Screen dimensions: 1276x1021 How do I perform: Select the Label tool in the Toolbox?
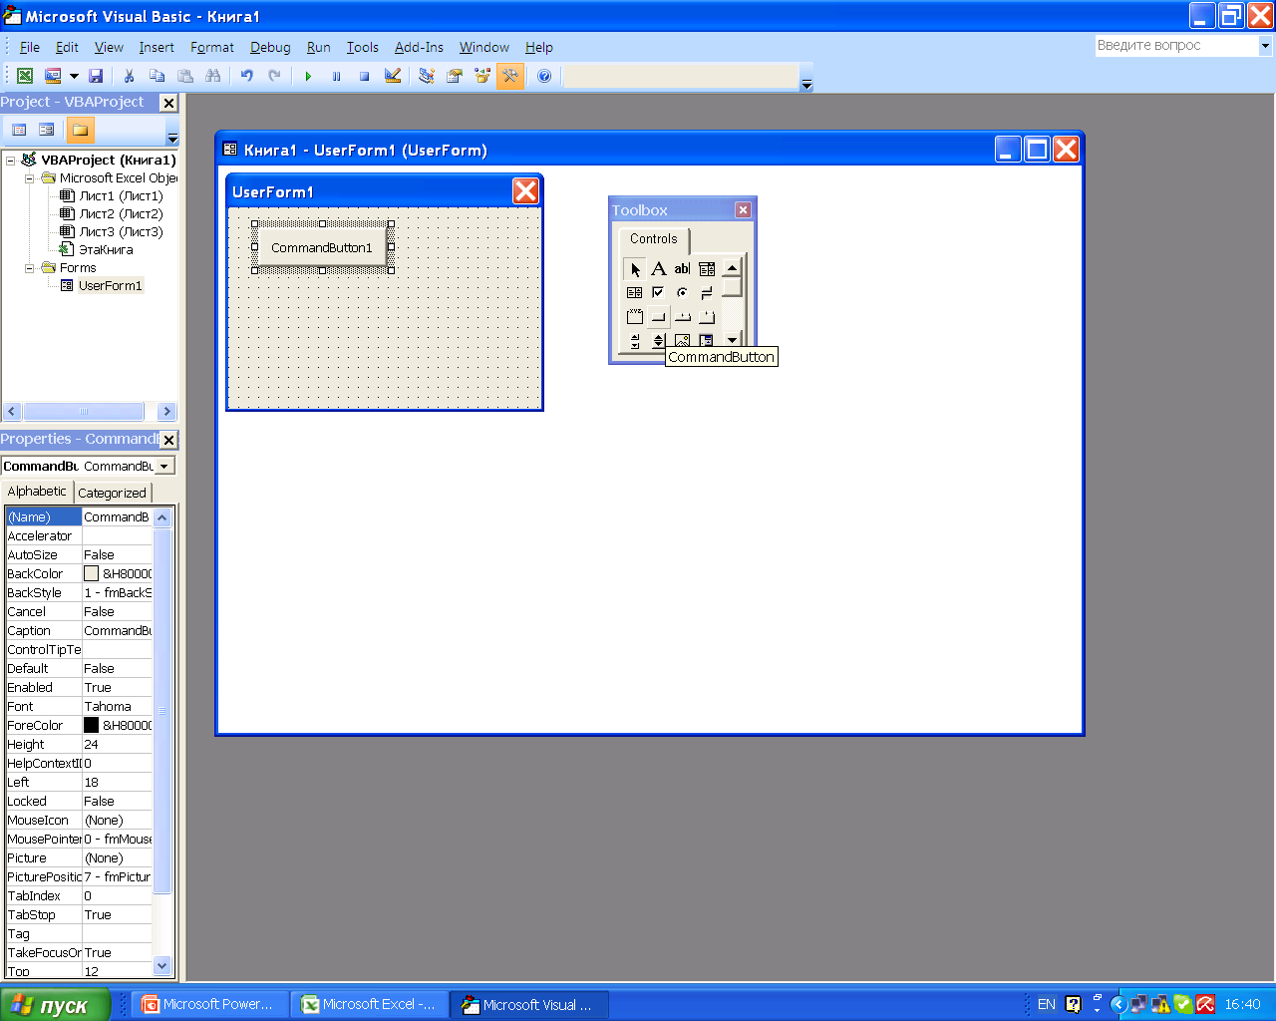click(659, 269)
